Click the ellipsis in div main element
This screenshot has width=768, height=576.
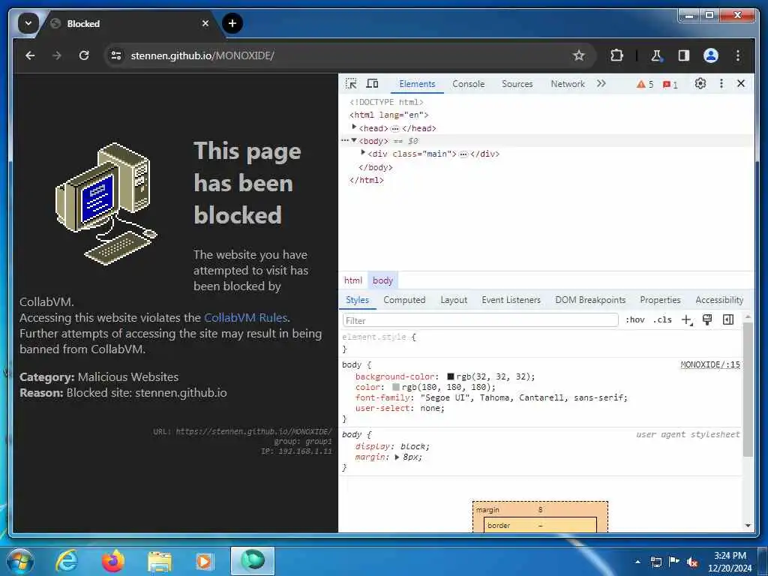pyautogui.click(x=463, y=154)
